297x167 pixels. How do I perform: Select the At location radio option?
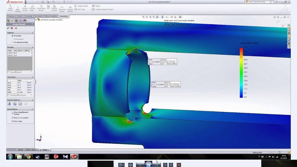coord(12,36)
